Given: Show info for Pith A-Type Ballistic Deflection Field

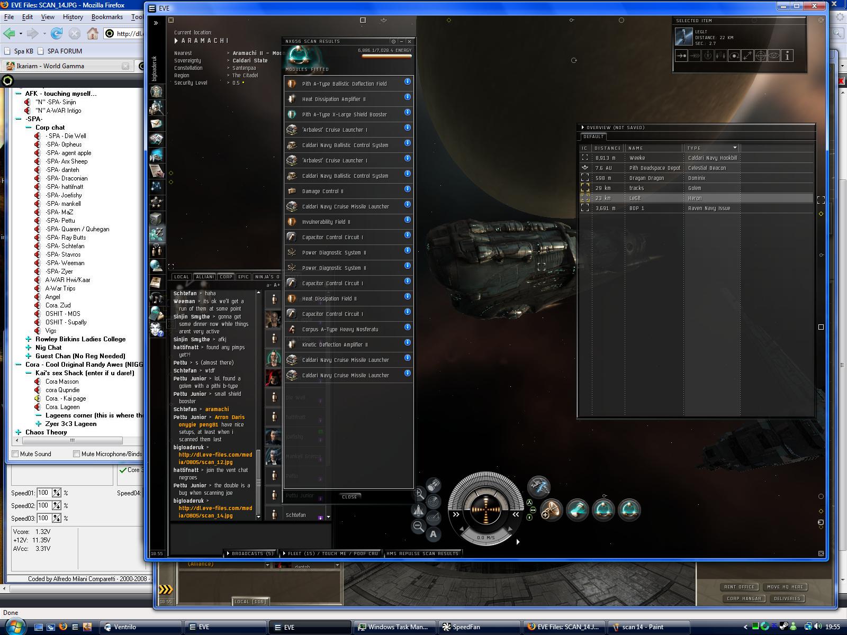Looking at the screenshot, I should click(x=408, y=81).
